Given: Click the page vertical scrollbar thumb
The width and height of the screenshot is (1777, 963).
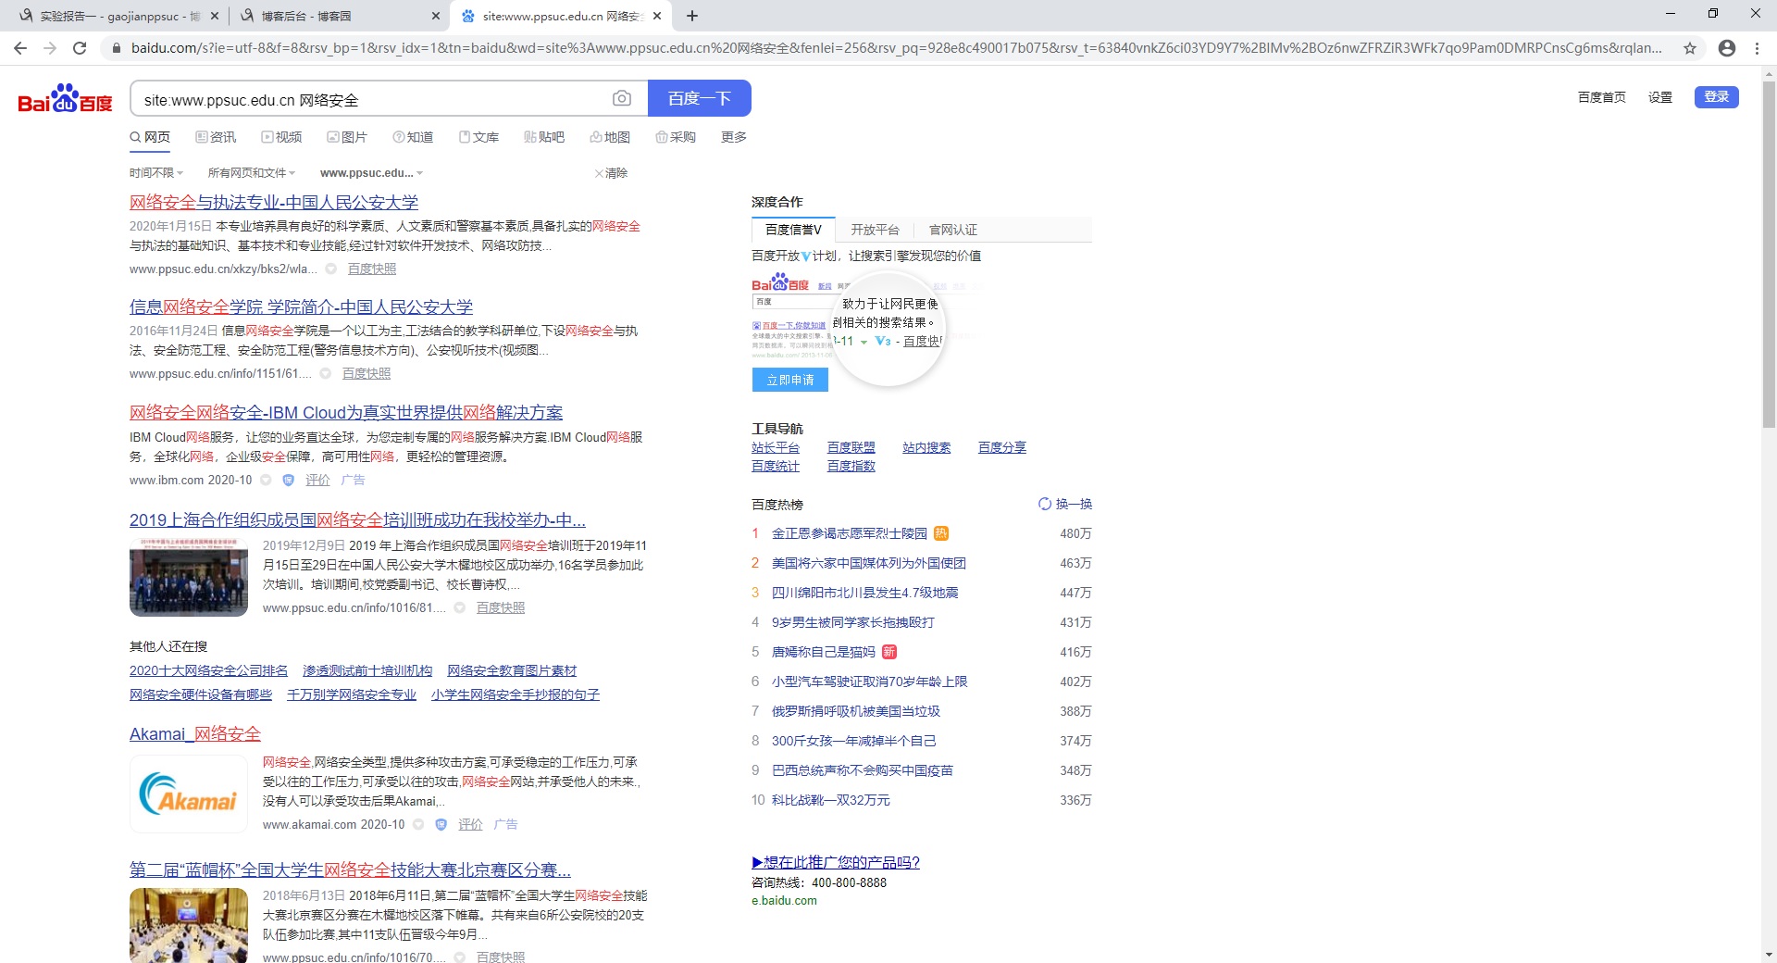Looking at the screenshot, I should click(x=1769, y=255).
